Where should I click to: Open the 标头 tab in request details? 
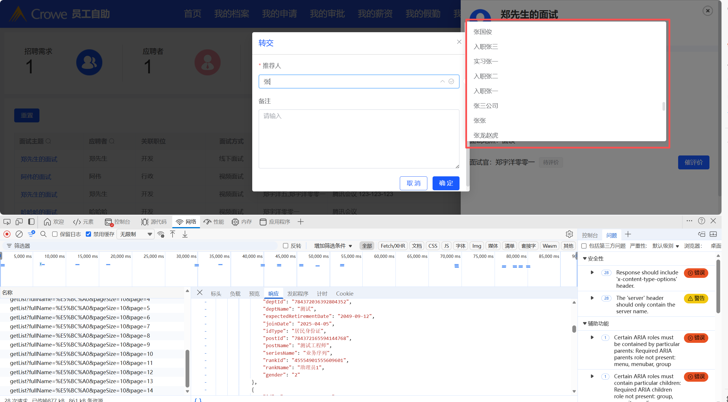(216, 294)
